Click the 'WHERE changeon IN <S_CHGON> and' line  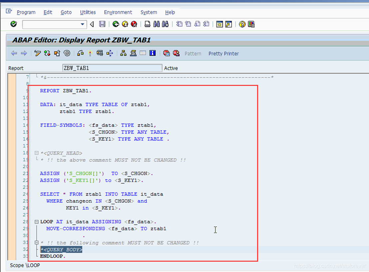[x=97, y=201]
